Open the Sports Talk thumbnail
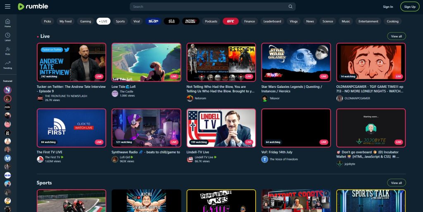 (371, 201)
